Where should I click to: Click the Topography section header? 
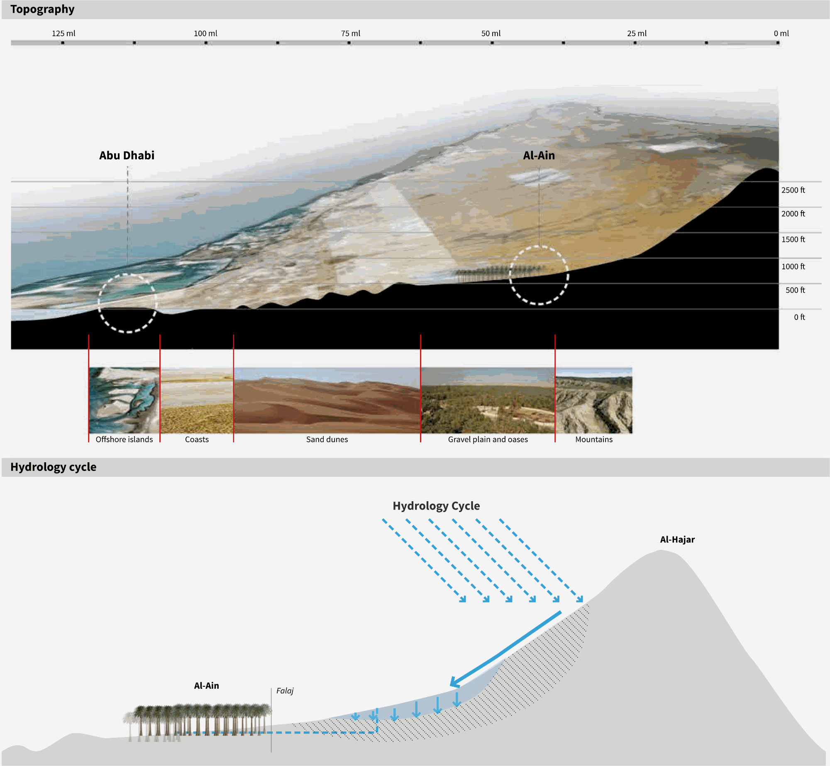point(42,9)
